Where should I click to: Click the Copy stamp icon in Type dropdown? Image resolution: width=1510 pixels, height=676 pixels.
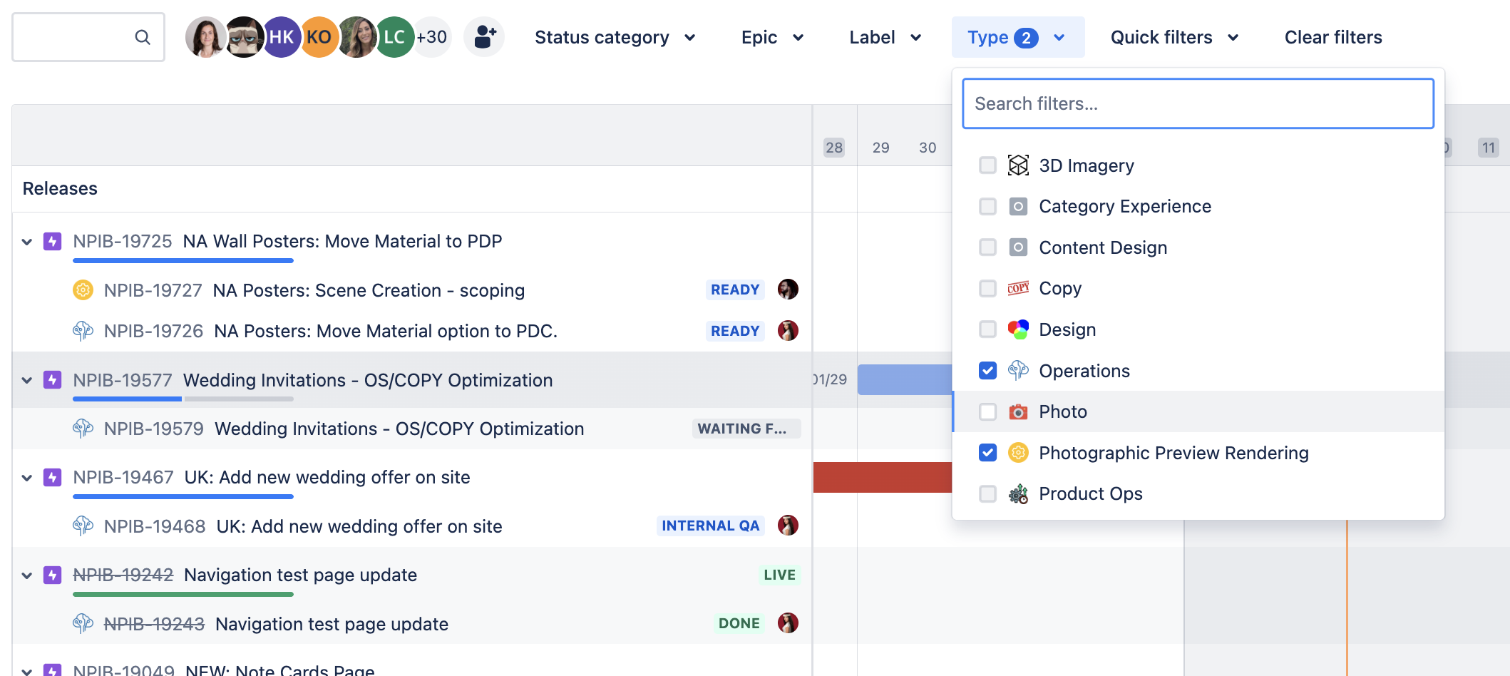tap(1019, 288)
